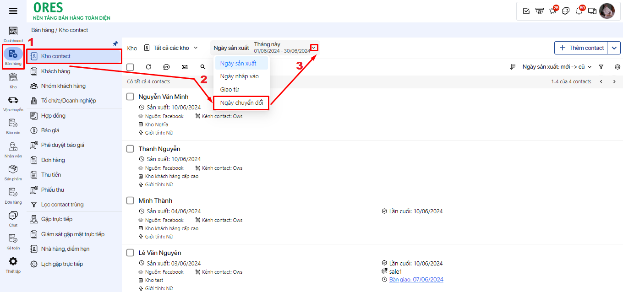This screenshot has width=623, height=292.
Task: Open sort order Ngày sản xuất dropdown
Action: [557, 67]
